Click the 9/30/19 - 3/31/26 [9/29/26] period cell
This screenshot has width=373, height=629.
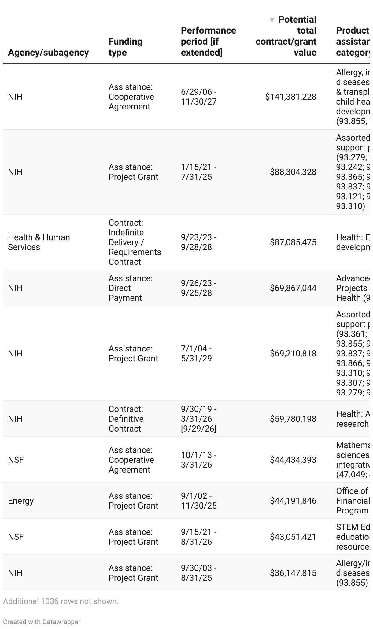[199, 419]
